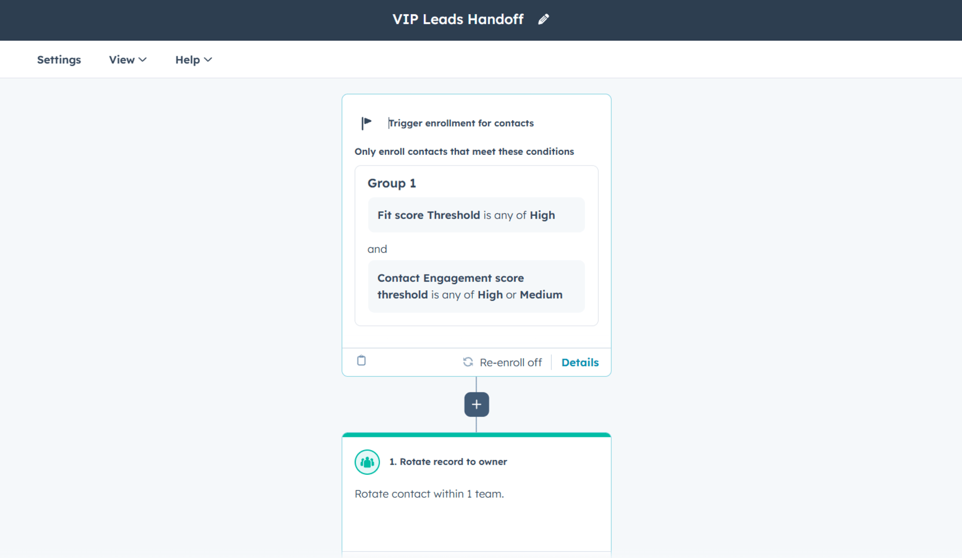Edit the Contact Engagement score threshold filter
This screenshot has width=962, height=558.
pyautogui.click(x=476, y=286)
